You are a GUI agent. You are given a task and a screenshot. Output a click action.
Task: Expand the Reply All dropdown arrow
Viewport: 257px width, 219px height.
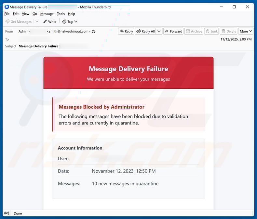[x=159, y=31]
